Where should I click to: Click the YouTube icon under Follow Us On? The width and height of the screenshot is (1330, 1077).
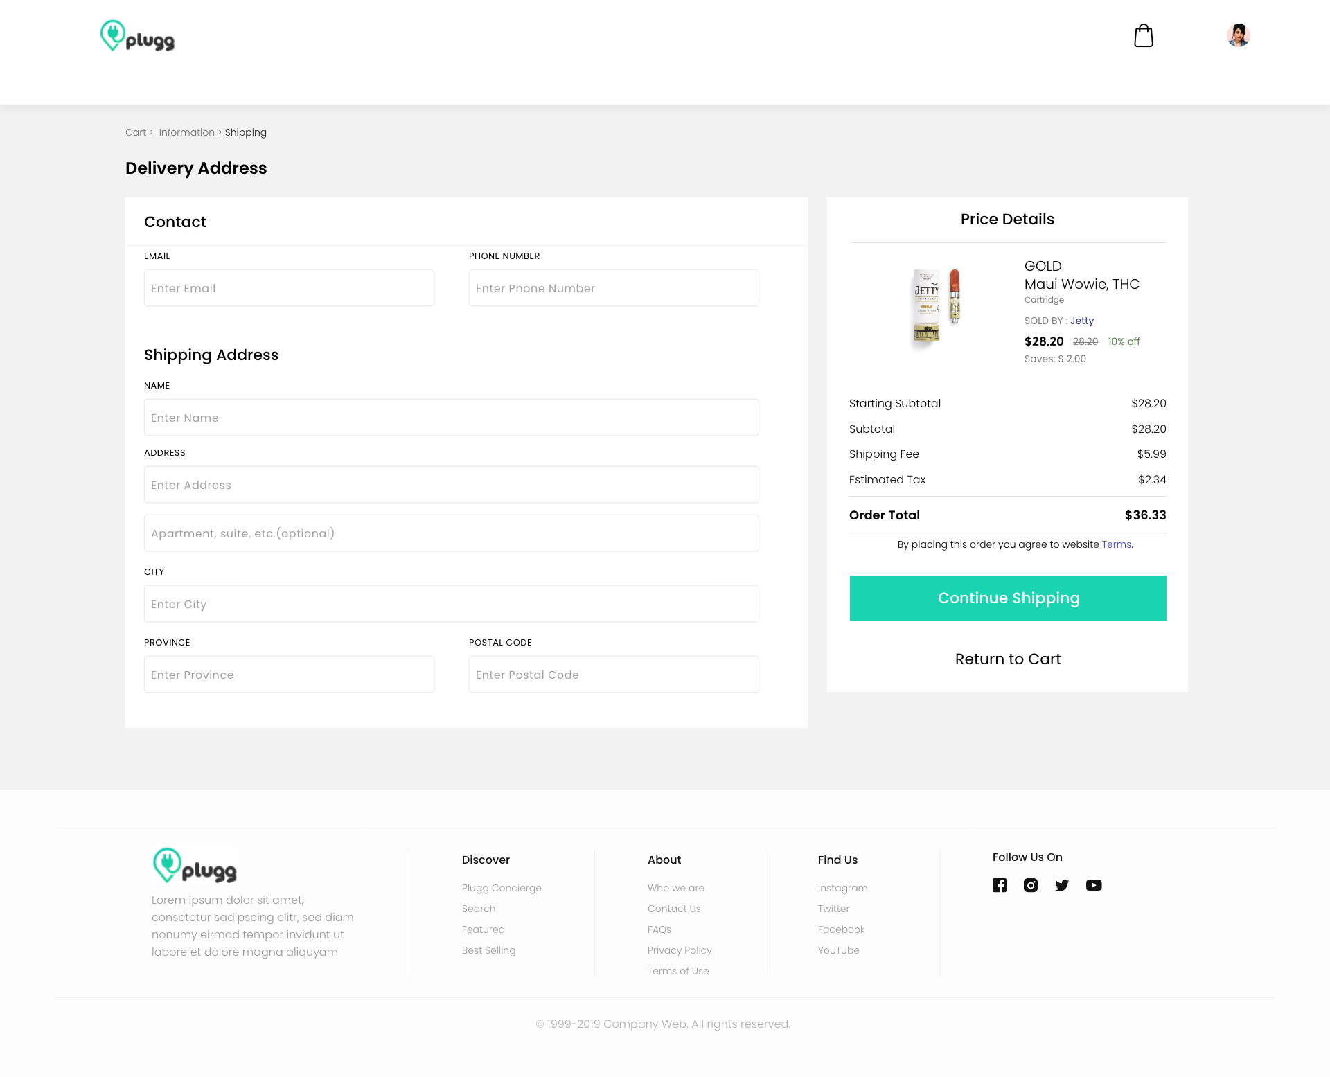pos(1094,885)
